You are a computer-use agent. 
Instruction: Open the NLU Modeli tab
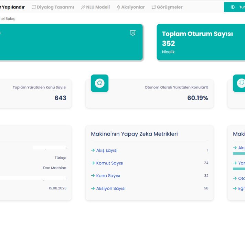click(95, 7)
